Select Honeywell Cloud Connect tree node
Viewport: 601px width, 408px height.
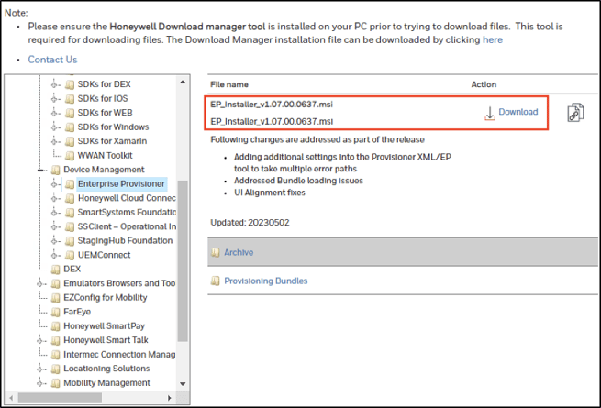coord(127,198)
